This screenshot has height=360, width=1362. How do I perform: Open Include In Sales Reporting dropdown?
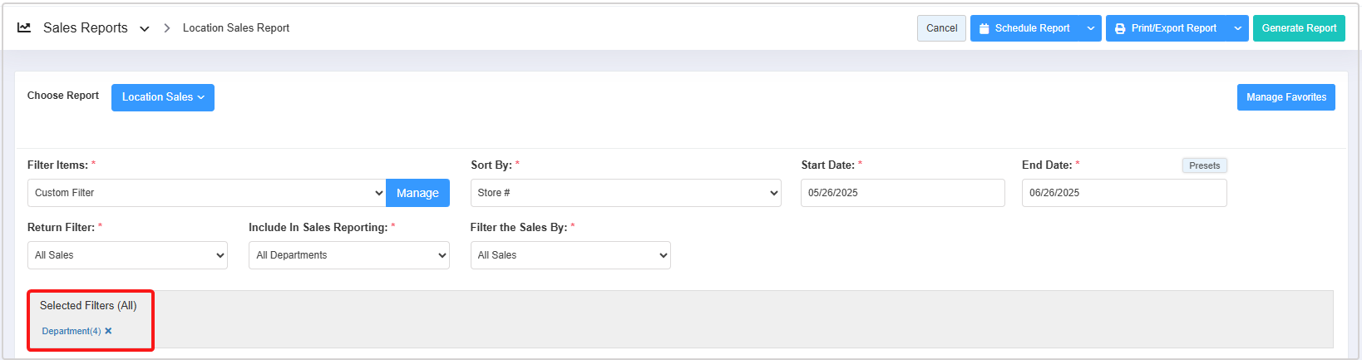[x=348, y=255]
